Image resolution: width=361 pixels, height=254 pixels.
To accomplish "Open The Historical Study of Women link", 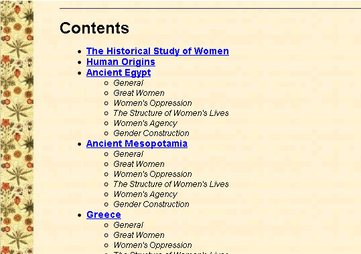I will [157, 51].
